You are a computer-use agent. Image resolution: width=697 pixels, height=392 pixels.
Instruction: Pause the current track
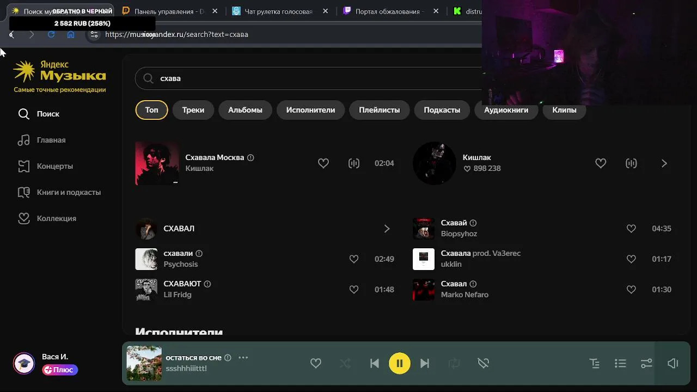point(400,364)
